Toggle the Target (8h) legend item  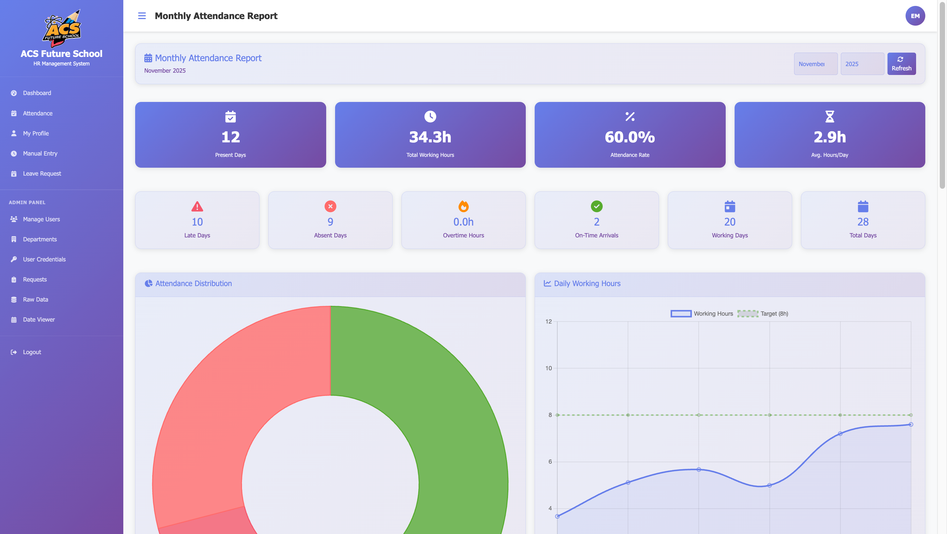763,313
